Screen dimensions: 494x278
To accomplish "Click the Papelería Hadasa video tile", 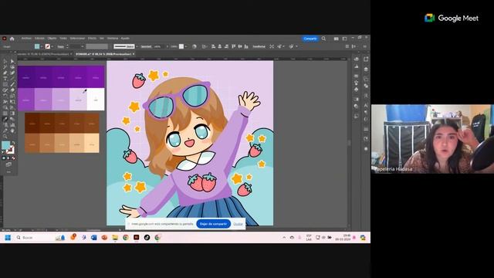I will coord(432,139).
